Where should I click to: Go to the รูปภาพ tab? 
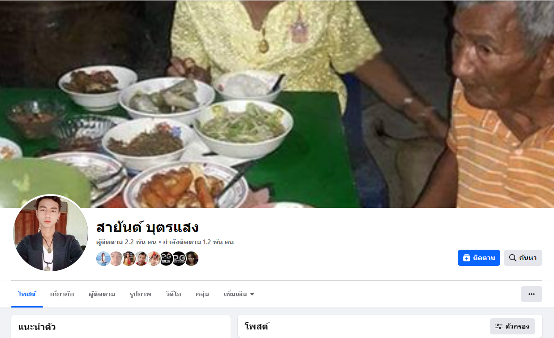pyautogui.click(x=140, y=294)
